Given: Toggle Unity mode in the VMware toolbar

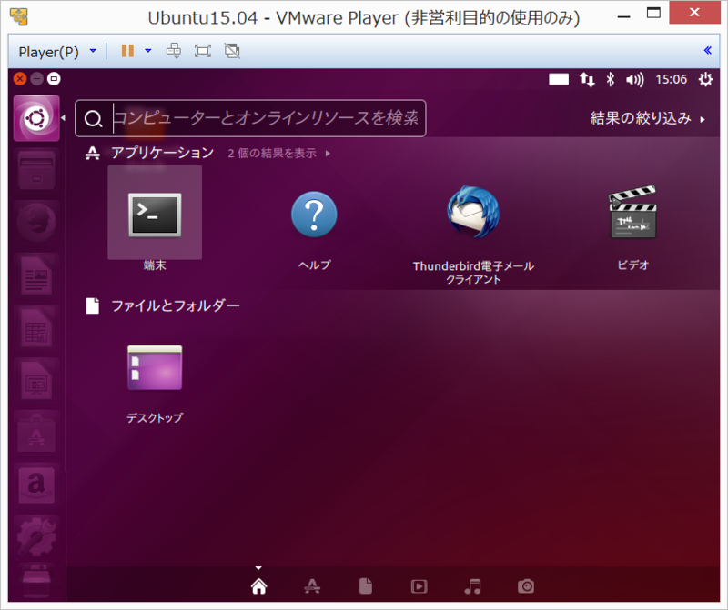Looking at the screenshot, I should tap(231, 51).
